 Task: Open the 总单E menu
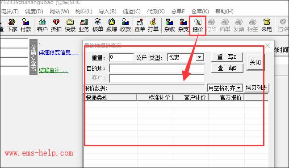click(178, 12)
